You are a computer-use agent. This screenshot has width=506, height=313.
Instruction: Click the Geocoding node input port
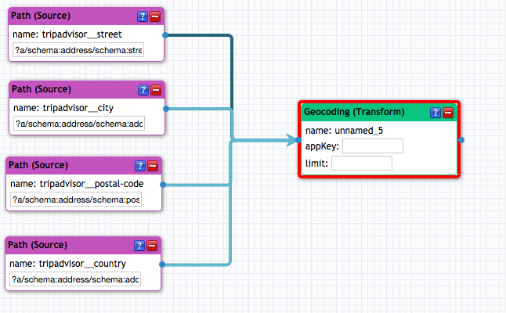tap(298, 140)
